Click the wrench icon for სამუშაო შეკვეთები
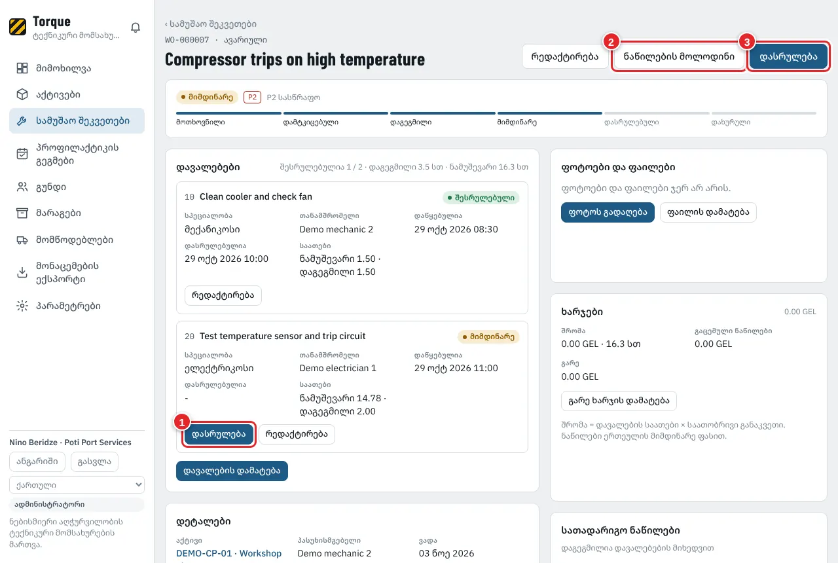 click(22, 121)
